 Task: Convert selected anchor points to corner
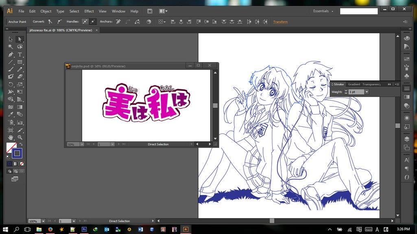coord(50,22)
